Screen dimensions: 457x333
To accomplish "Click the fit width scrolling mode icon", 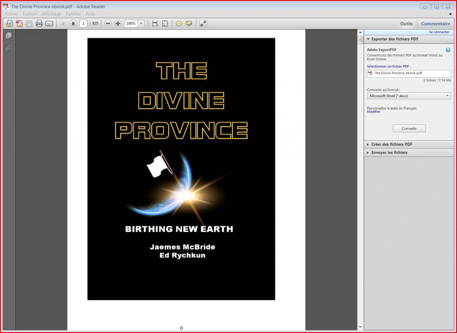I will point(155,24).
